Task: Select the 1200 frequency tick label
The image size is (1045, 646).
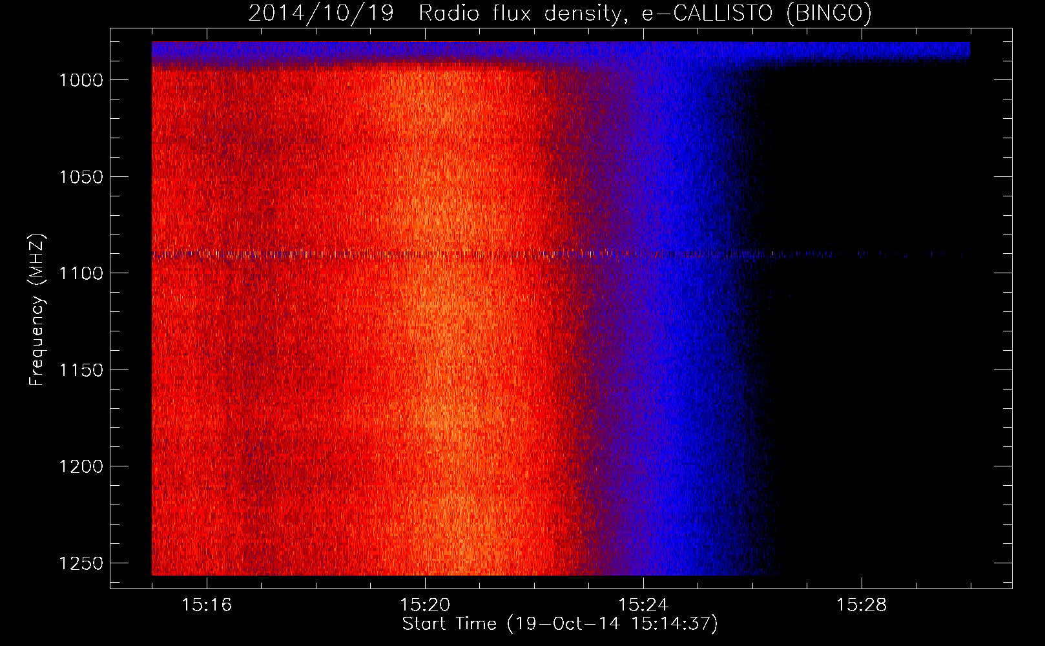Action: coord(81,466)
